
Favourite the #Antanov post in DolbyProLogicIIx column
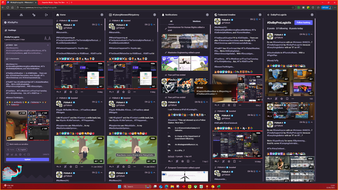[281, 99]
